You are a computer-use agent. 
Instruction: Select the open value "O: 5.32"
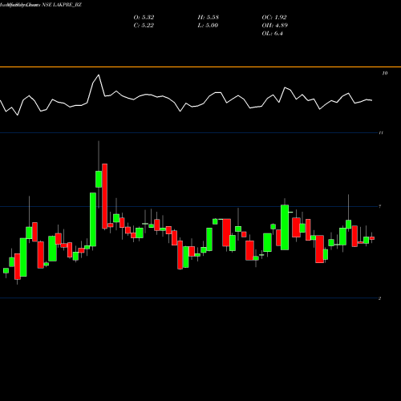144,18
